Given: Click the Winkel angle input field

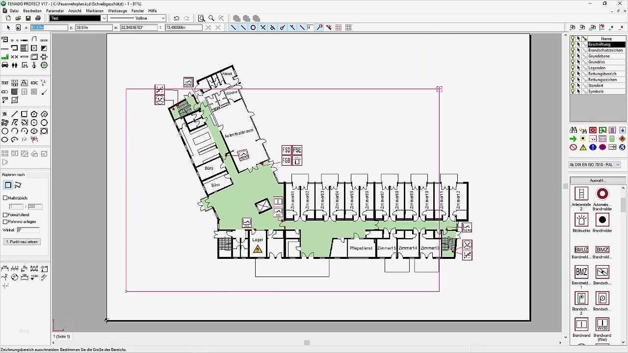Looking at the screenshot, I should pyautogui.click(x=28, y=230).
